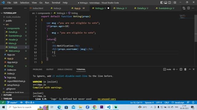Maximize panel size with chevron up
Image resolution: width=197 pixels, height=110 pixels.
pyautogui.click(x=190, y=69)
